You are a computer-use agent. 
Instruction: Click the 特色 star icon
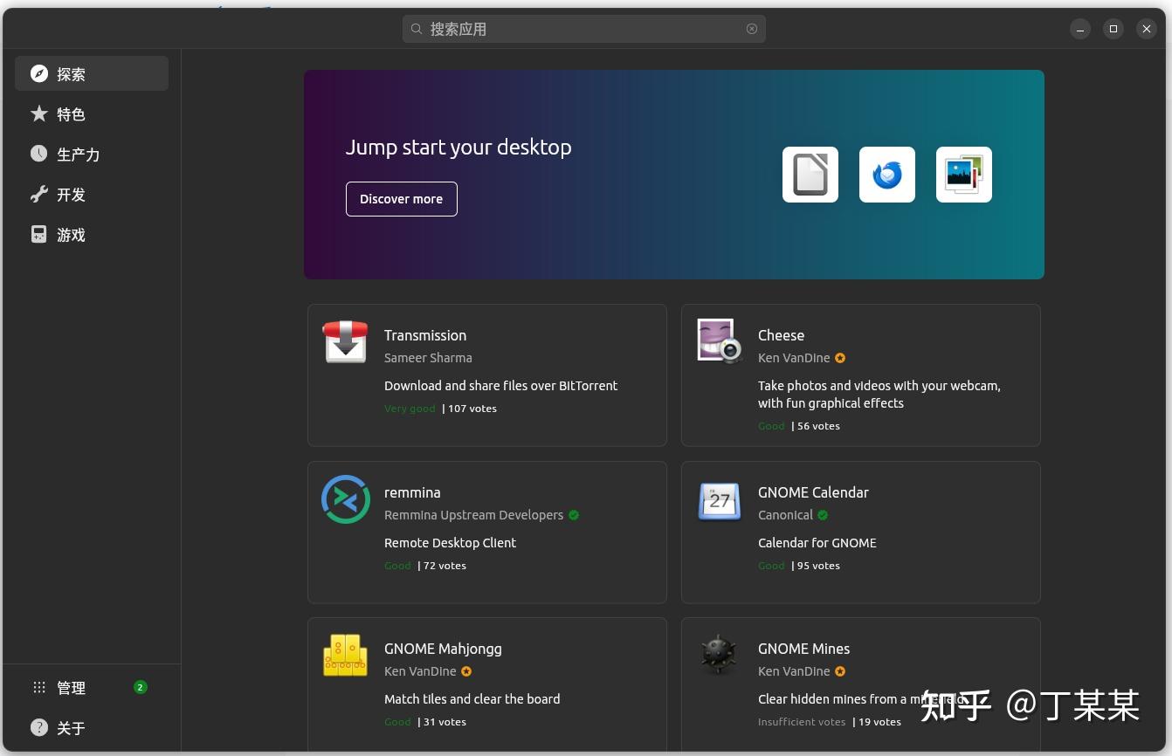click(x=38, y=113)
